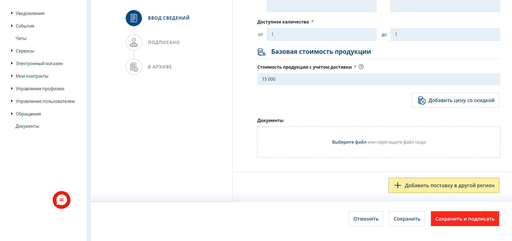The image size is (512, 241).
Task: Click the Выберите файл link
Action: [x=349, y=142]
